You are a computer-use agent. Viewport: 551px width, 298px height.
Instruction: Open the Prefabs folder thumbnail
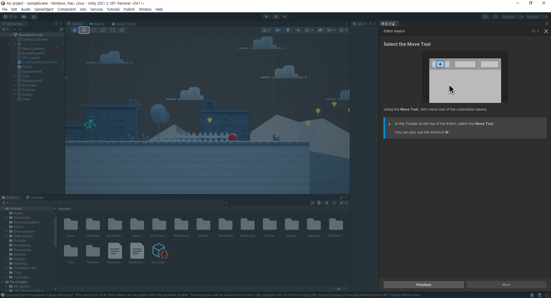(x=203, y=228)
